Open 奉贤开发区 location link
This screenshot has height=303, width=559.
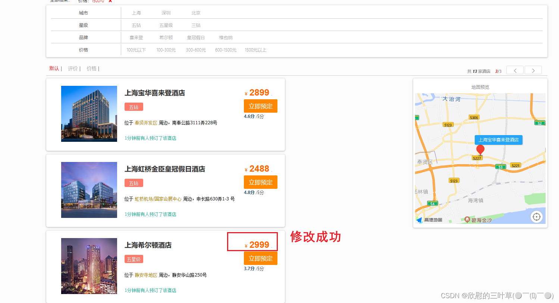(146, 123)
